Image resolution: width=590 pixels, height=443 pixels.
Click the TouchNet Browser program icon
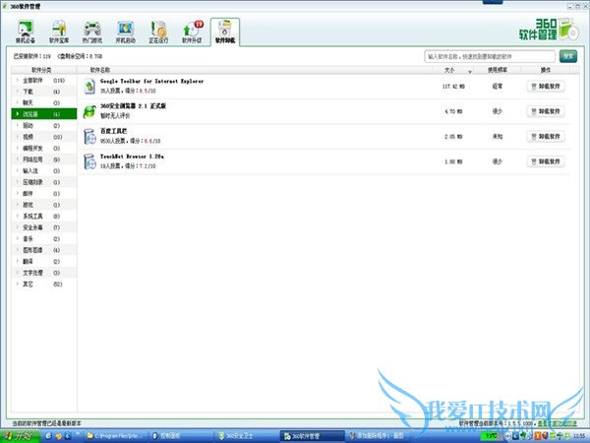point(89,161)
